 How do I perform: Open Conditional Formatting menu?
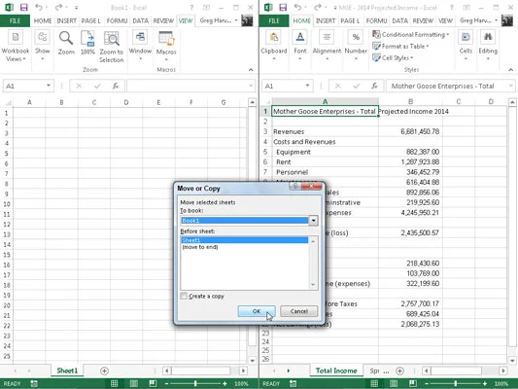(x=411, y=34)
